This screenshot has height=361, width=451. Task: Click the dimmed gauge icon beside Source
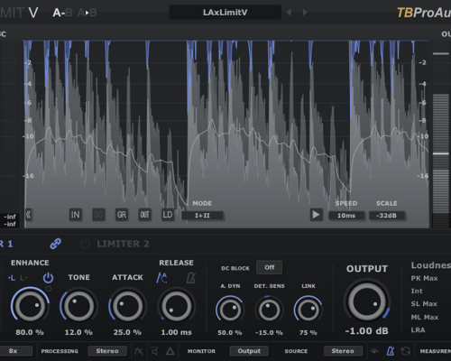(374, 351)
